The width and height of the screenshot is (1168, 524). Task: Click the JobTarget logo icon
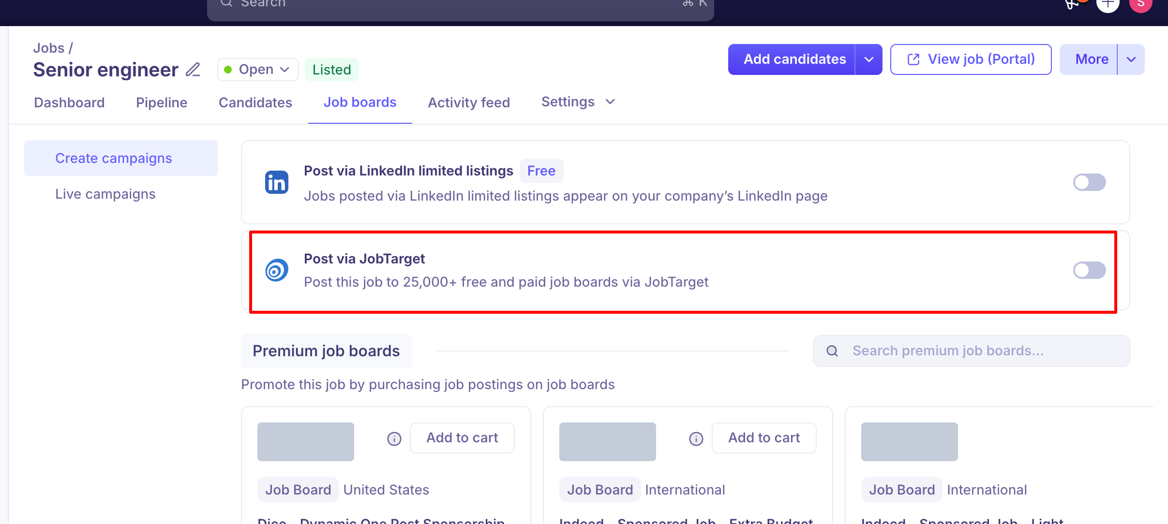pyautogui.click(x=277, y=270)
